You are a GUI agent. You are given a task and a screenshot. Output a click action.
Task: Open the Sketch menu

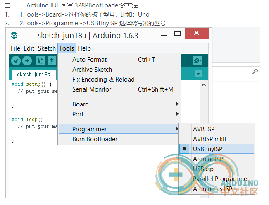pyautogui.click(x=47, y=48)
